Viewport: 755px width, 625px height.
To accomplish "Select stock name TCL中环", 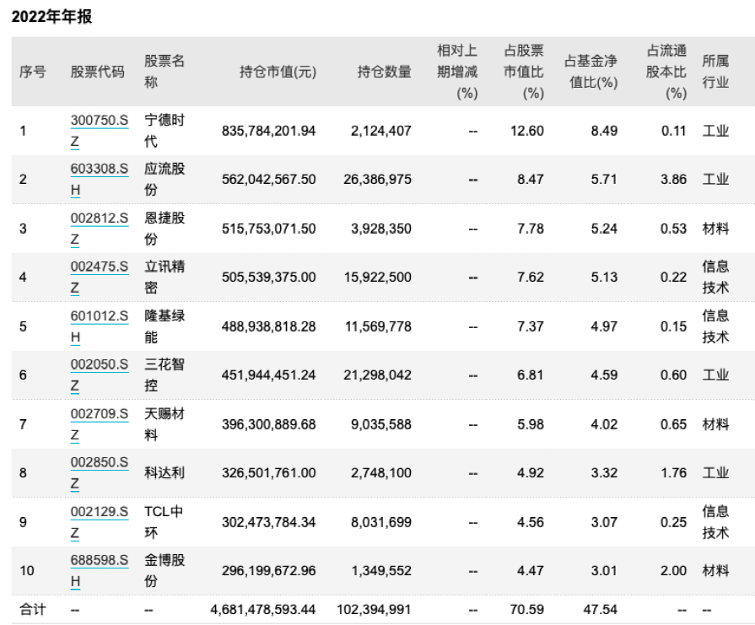I will click(164, 522).
